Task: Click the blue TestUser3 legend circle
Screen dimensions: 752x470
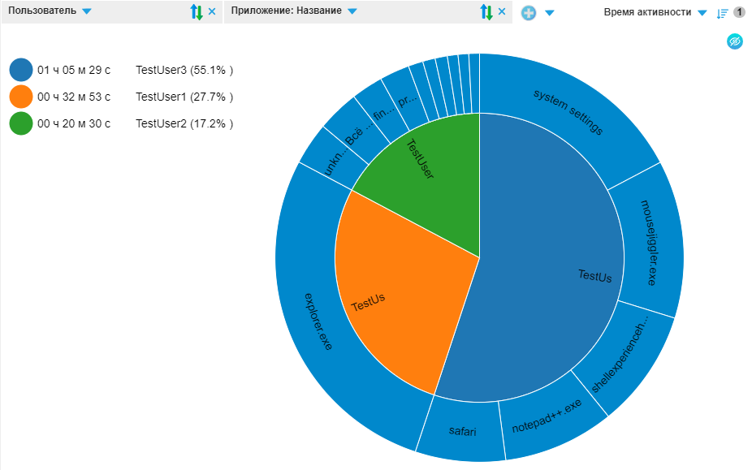Action: coord(21,70)
